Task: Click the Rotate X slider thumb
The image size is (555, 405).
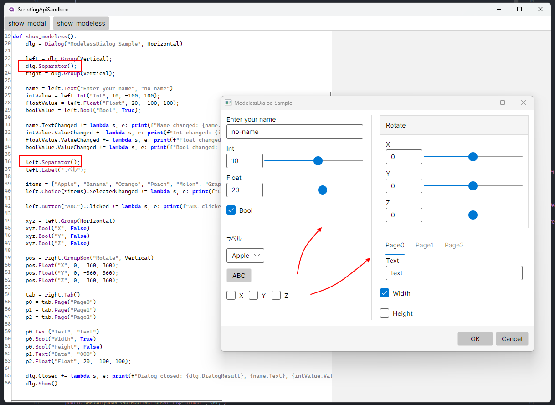Action: pos(473,157)
